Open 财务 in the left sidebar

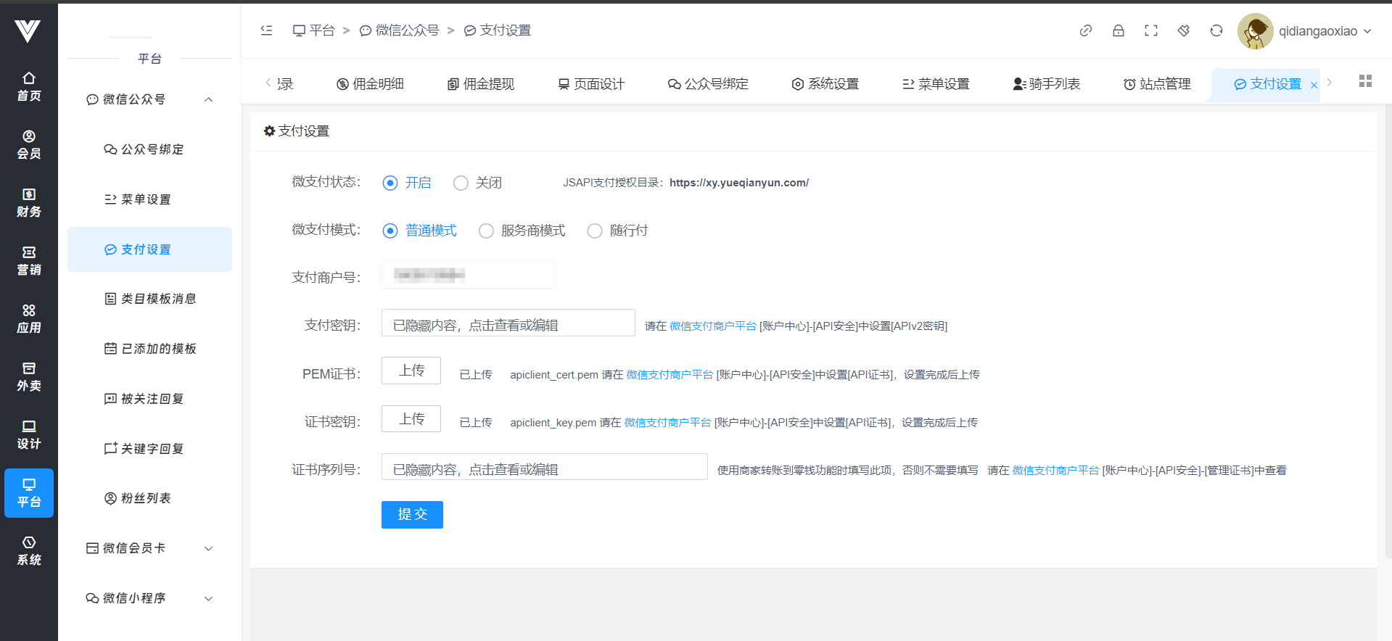(x=29, y=203)
